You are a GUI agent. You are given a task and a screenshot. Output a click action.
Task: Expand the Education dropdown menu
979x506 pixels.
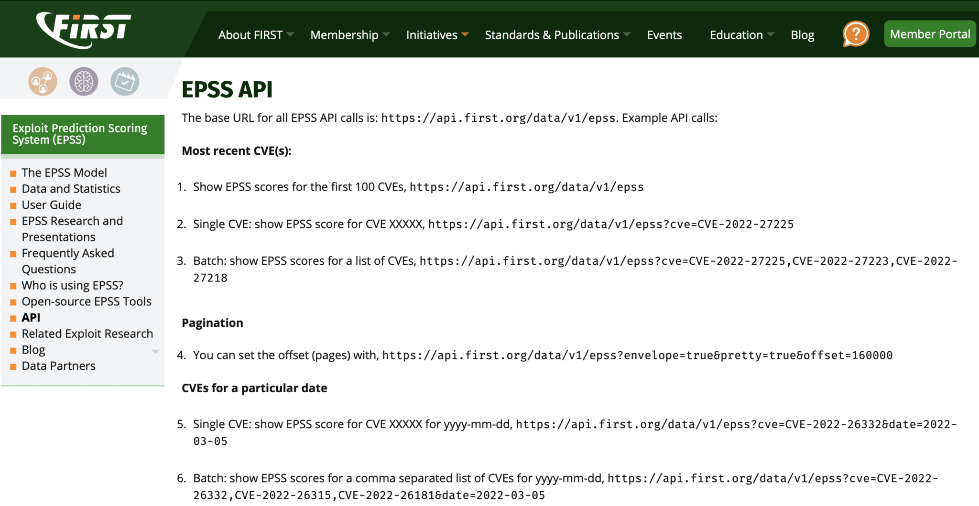[x=741, y=35]
